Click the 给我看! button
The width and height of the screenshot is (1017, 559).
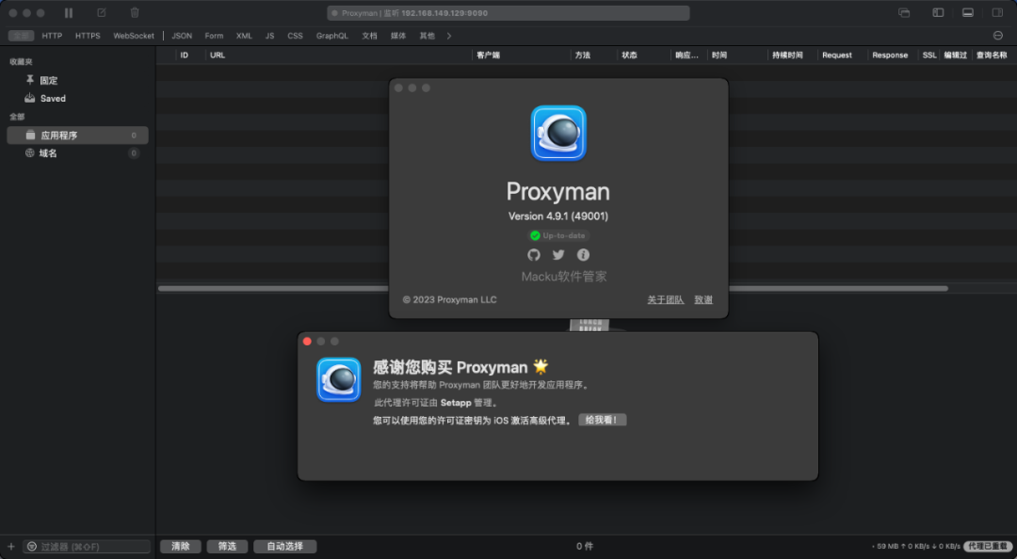(602, 421)
